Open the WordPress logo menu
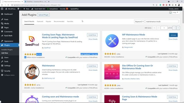The width and height of the screenshot is (184, 103). (2, 9)
